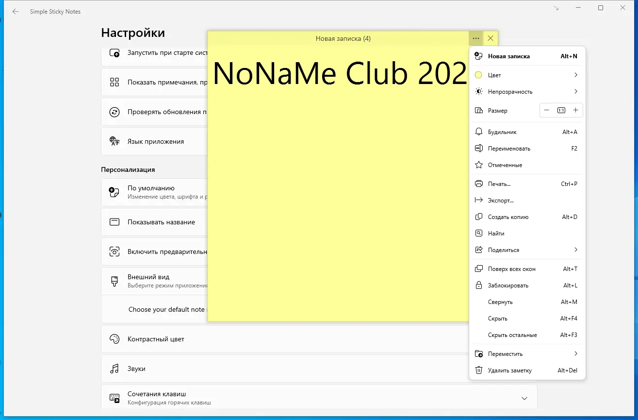Toggle Поверх всех окон always-on-top
The width and height of the screenshot is (638, 420).
pyautogui.click(x=527, y=269)
